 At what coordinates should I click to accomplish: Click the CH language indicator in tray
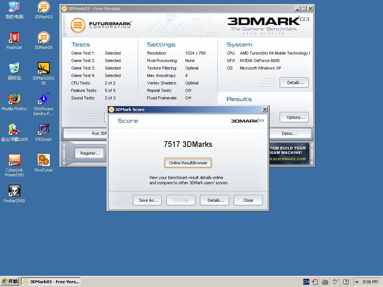point(306,282)
